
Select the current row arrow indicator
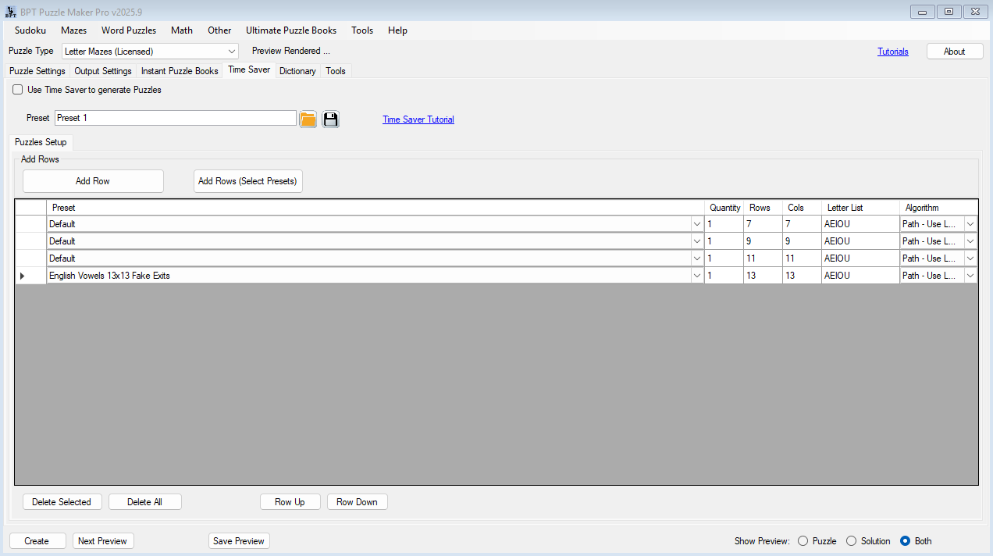[x=22, y=276]
